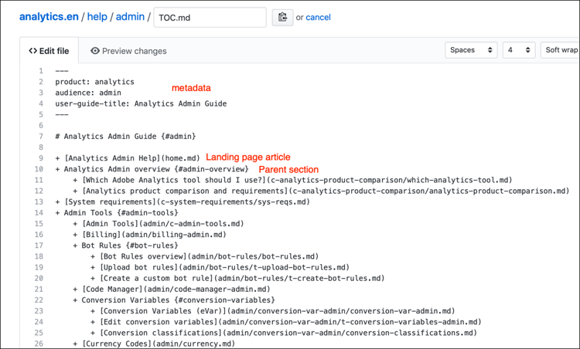Image resolution: width=580 pixels, height=349 pixels.
Task: Click the Admin Tools c-admin-tools.md line
Action: pyautogui.click(x=159, y=224)
